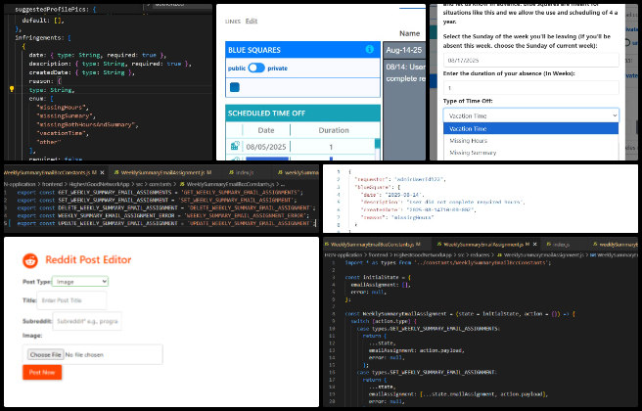Viewport: 642px width, 411px height.
Task: Click the "requestor" line in the JSON body
Action: pyautogui.click(x=399, y=179)
